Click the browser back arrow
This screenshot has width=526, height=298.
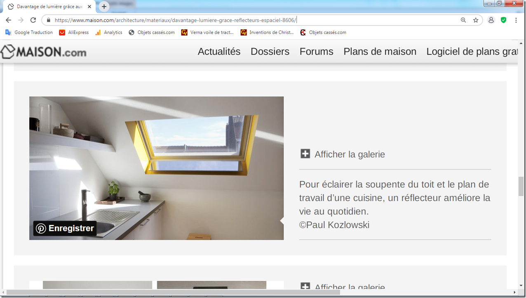click(x=9, y=20)
